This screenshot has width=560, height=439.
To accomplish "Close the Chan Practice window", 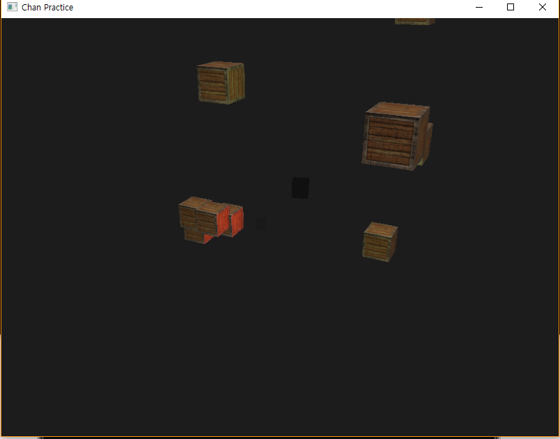I will [x=541, y=7].
